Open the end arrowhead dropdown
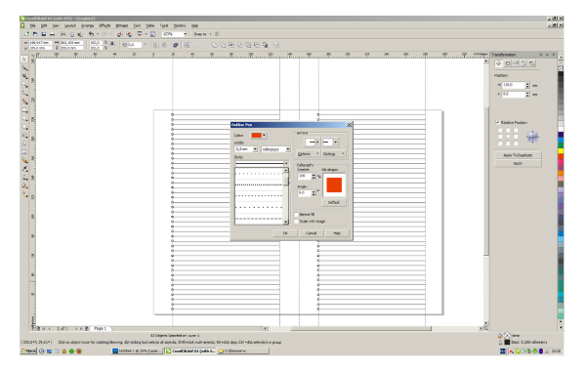 pos(336,142)
